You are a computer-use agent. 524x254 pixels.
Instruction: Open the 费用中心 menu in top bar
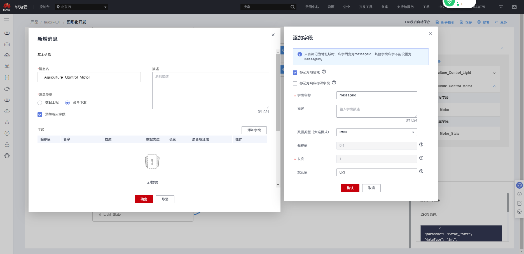(312, 7)
